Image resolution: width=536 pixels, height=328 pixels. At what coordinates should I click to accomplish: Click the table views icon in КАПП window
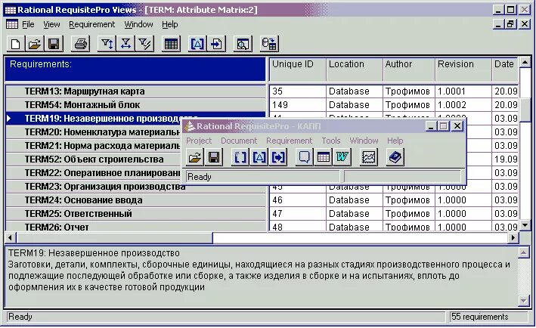(x=324, y=157)
